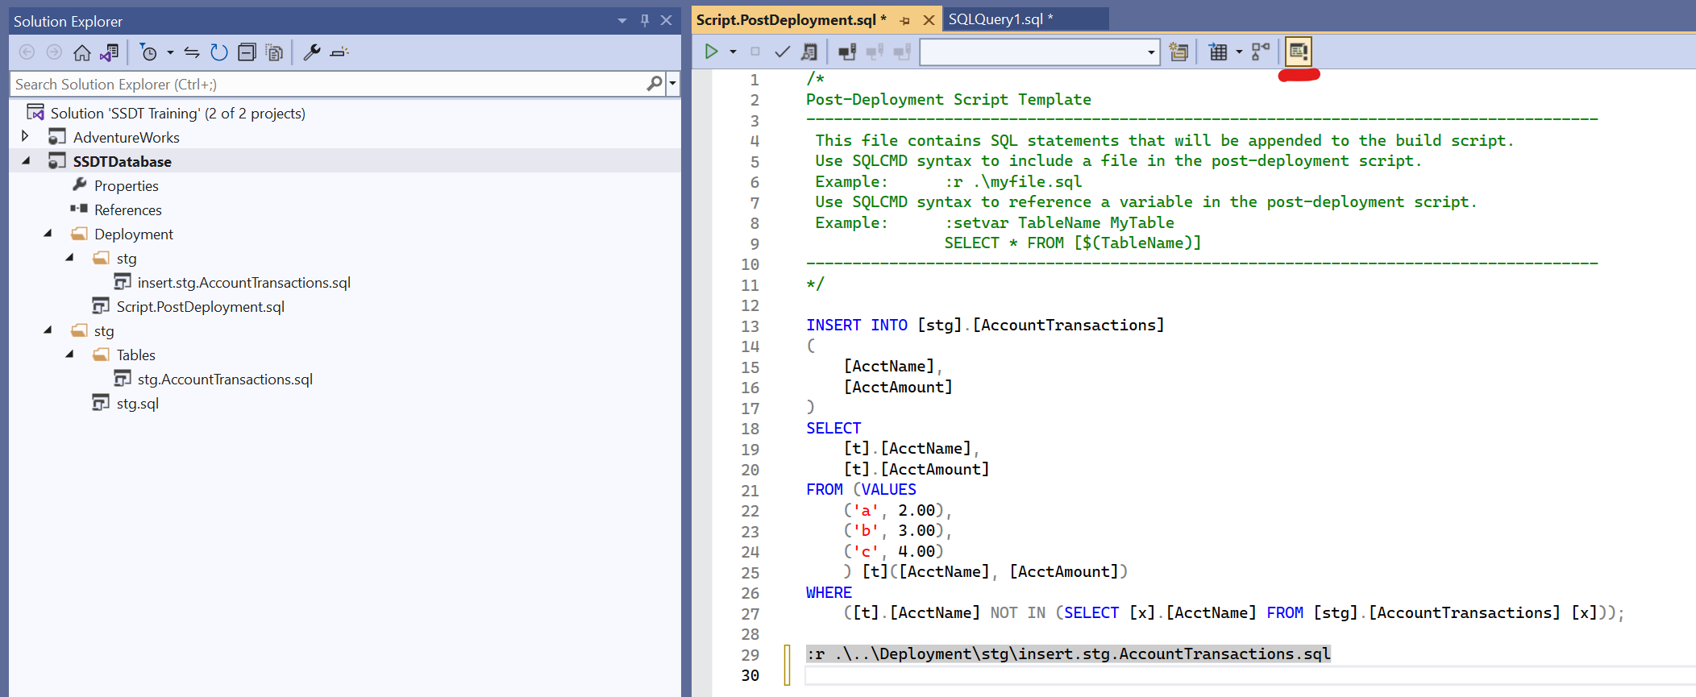Image resolution: width=1696 pixels, height=697 pixels.
Task: Toggle Sync with Active Document arrows
Action: pyautogui.click(x=191, y=52)
